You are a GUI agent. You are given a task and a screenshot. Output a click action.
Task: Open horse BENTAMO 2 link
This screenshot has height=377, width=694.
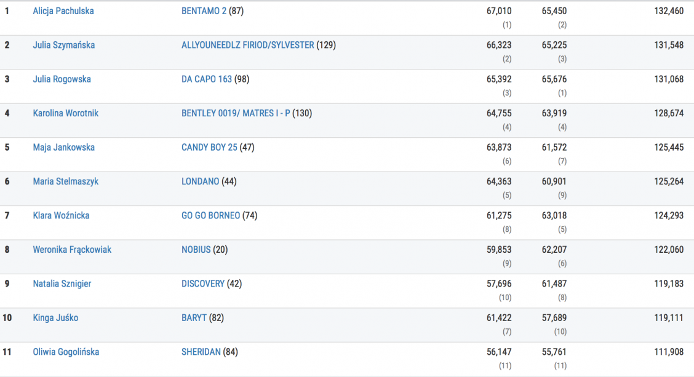coord(204,11)
